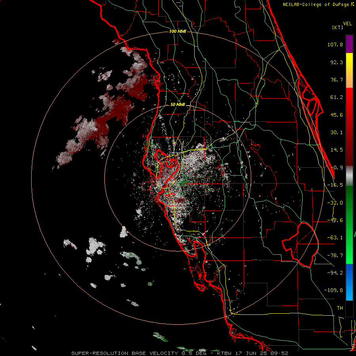Click the VEL legend title
Screen dimensions: 356x356
point(347,24)
